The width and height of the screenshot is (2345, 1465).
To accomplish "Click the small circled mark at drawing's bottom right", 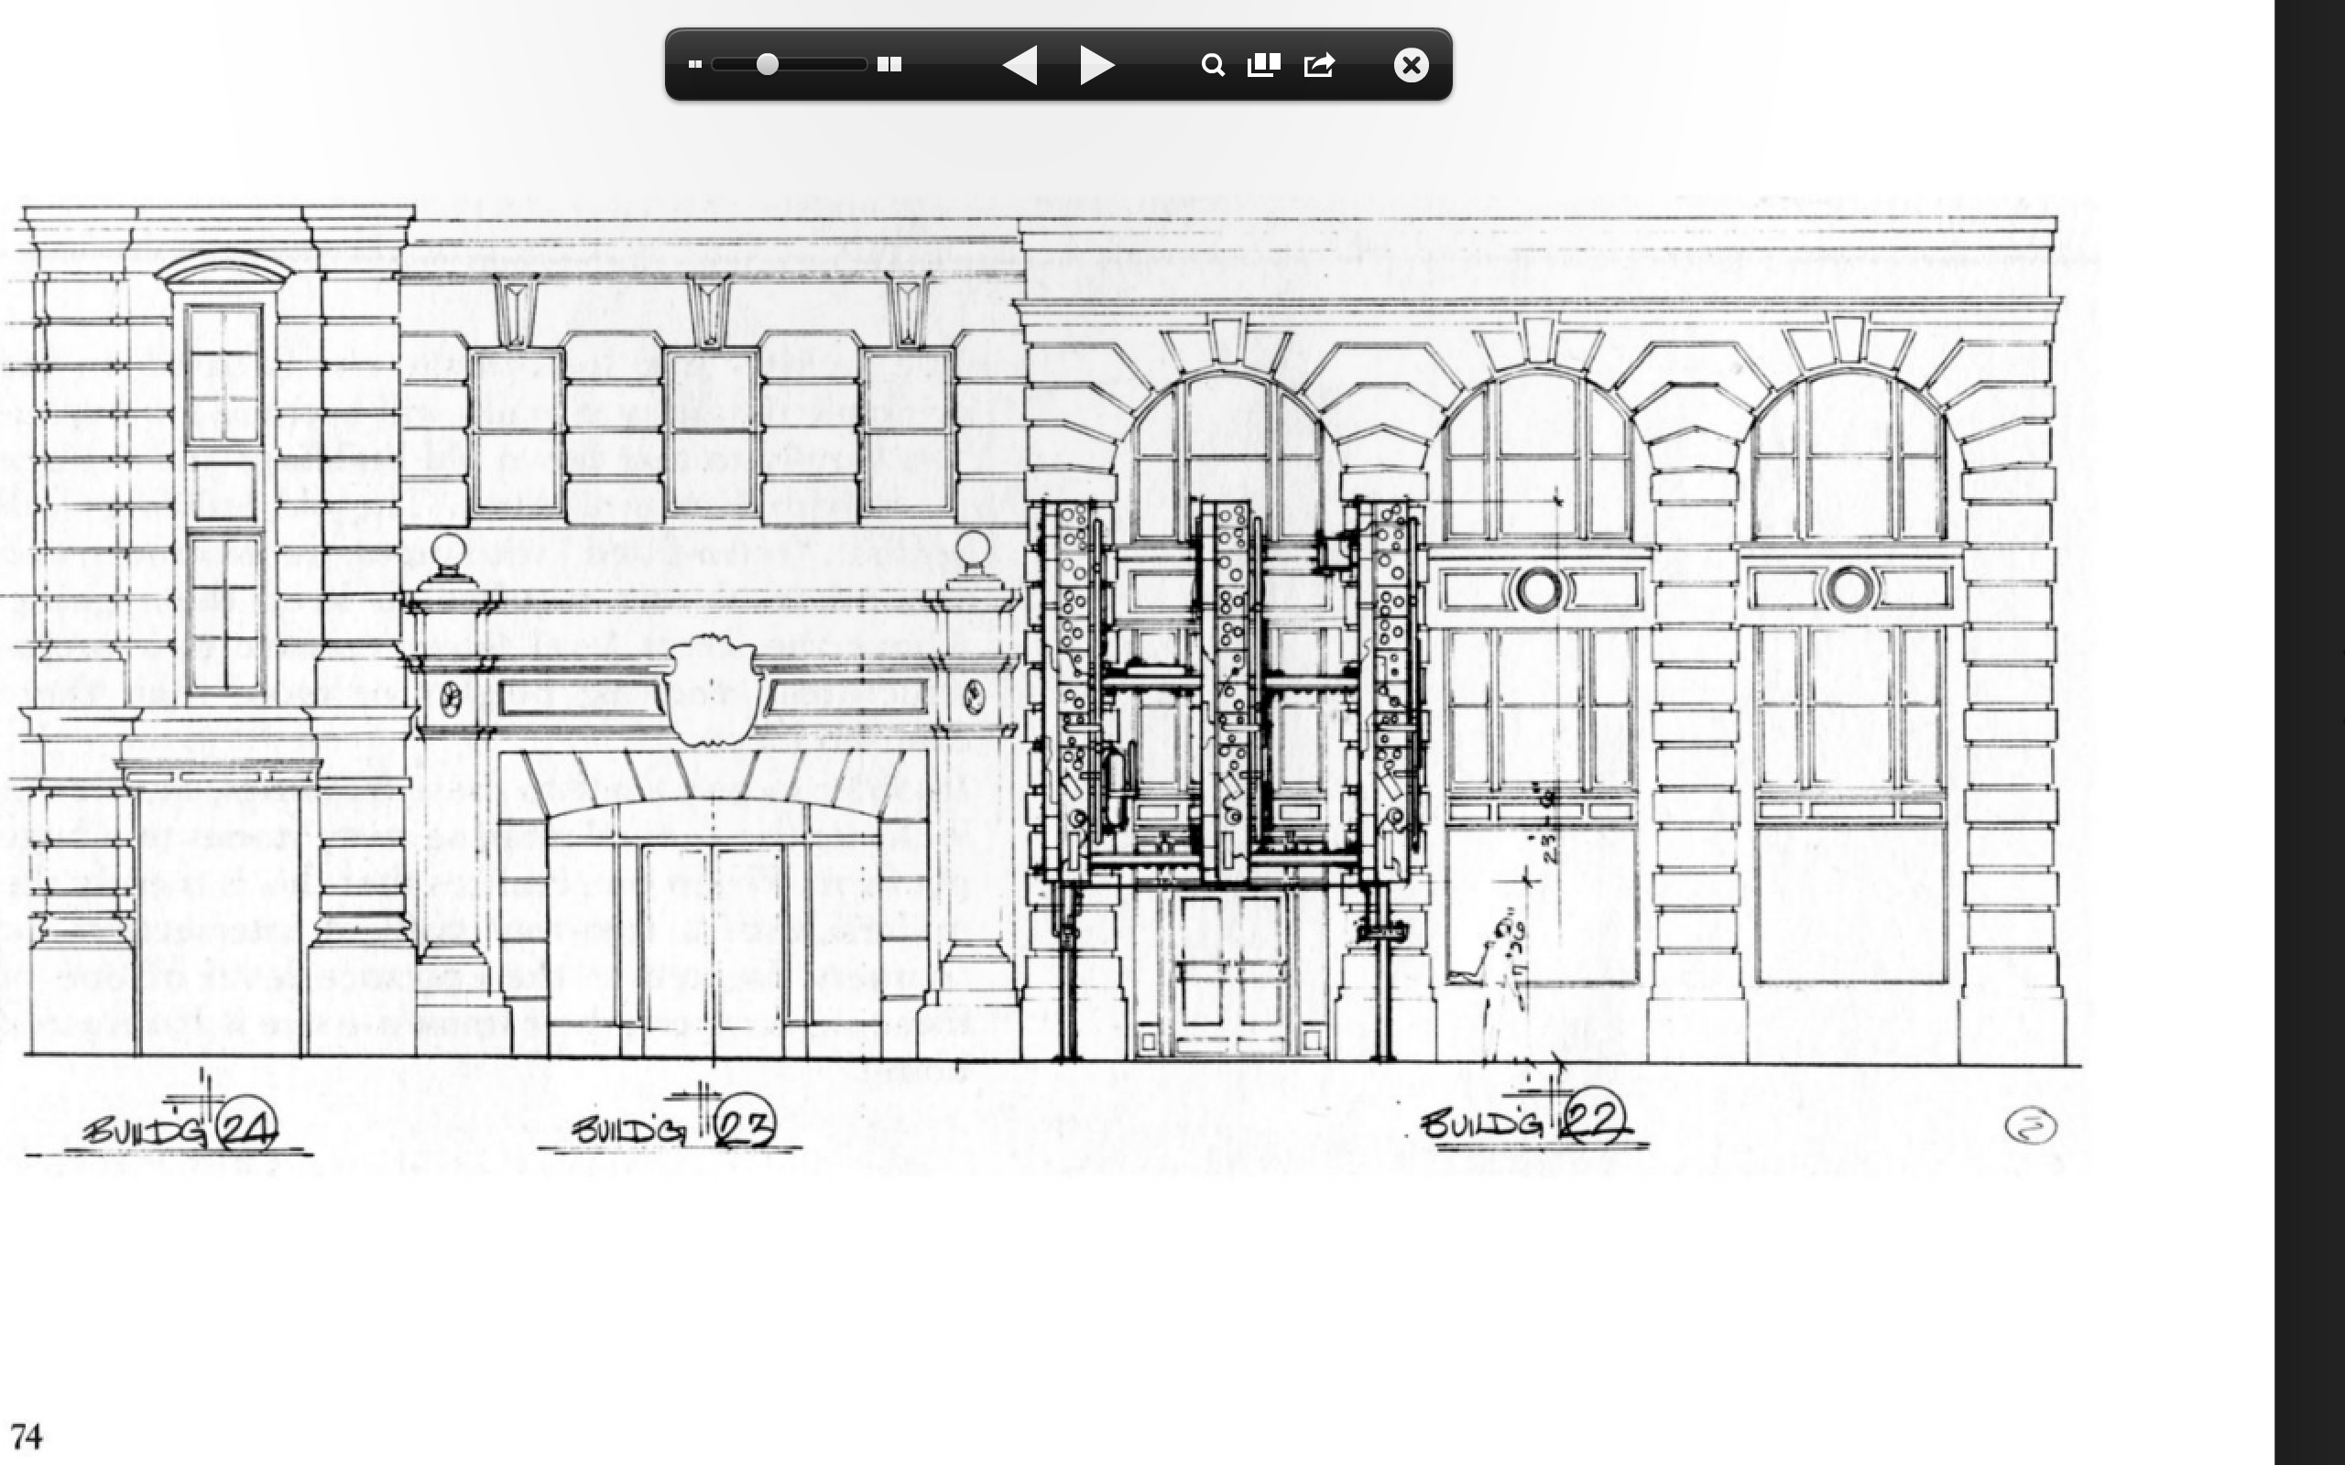I will click(2030, 1126).
